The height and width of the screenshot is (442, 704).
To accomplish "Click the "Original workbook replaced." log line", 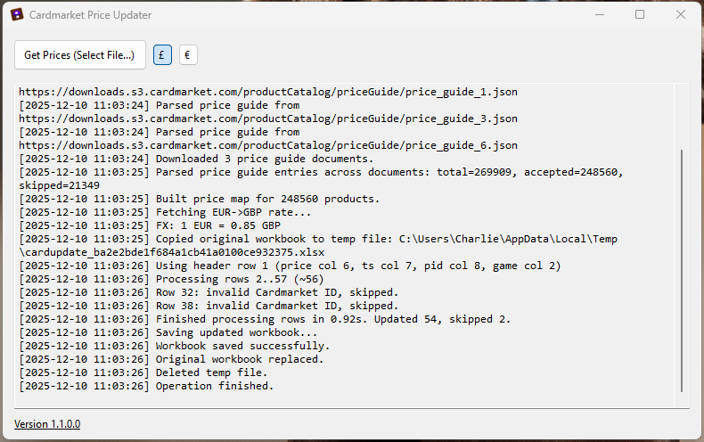I will click(239, 359).
